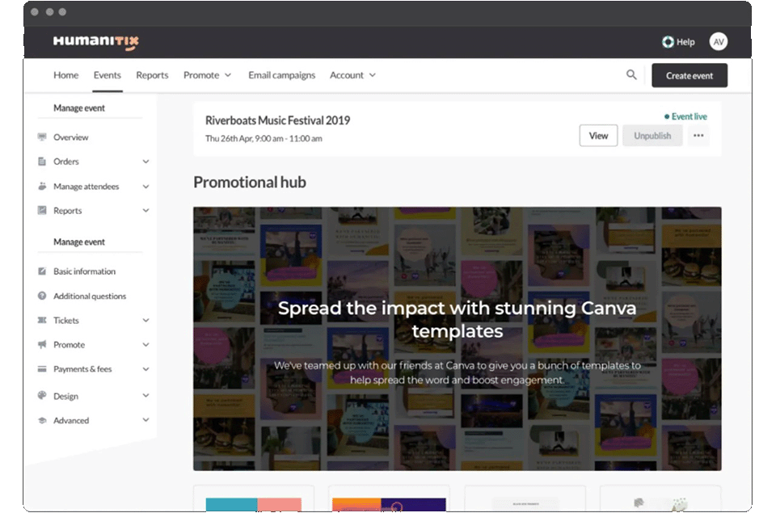Viewport: 776px width, 513px height.
Task: Expand the Orders sidebar section
Action: pos(145,162)
